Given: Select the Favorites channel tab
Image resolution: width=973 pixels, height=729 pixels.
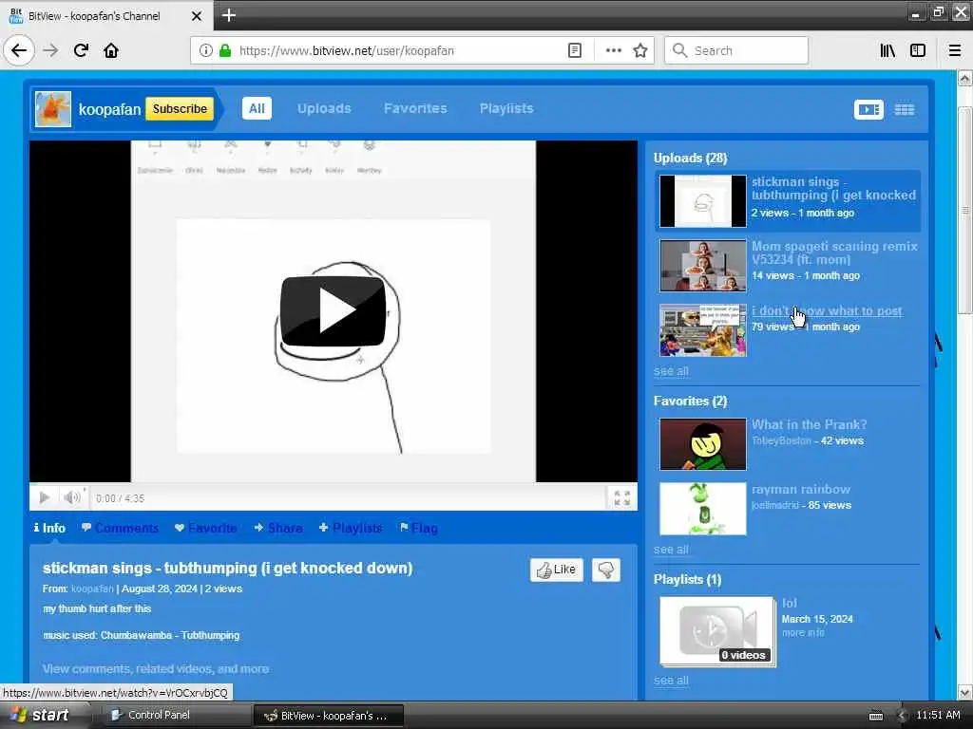Looking at the screenshot, I should tap(415, 108).
